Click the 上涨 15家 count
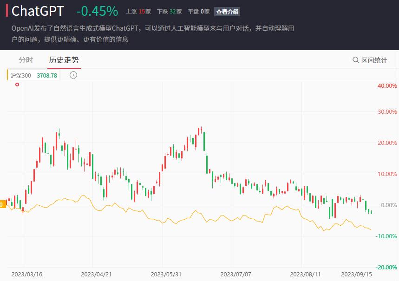 tap(138, 12)
